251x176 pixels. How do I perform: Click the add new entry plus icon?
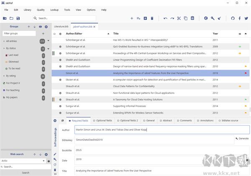point(132,18)
